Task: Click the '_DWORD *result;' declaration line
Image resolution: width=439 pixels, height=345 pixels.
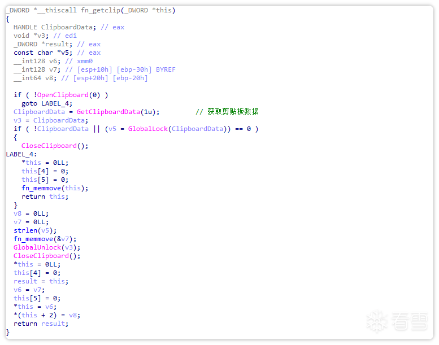Action: 57,44
